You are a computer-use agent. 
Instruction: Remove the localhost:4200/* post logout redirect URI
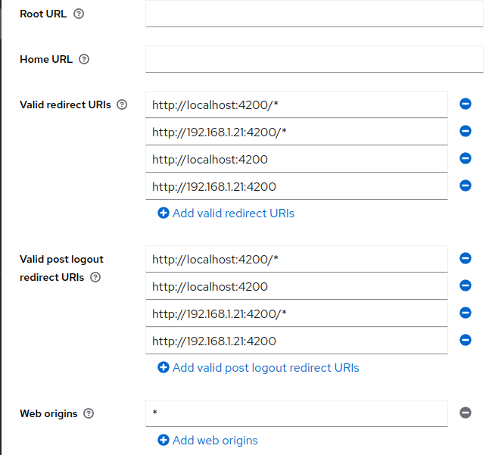(x=466, y=258)
